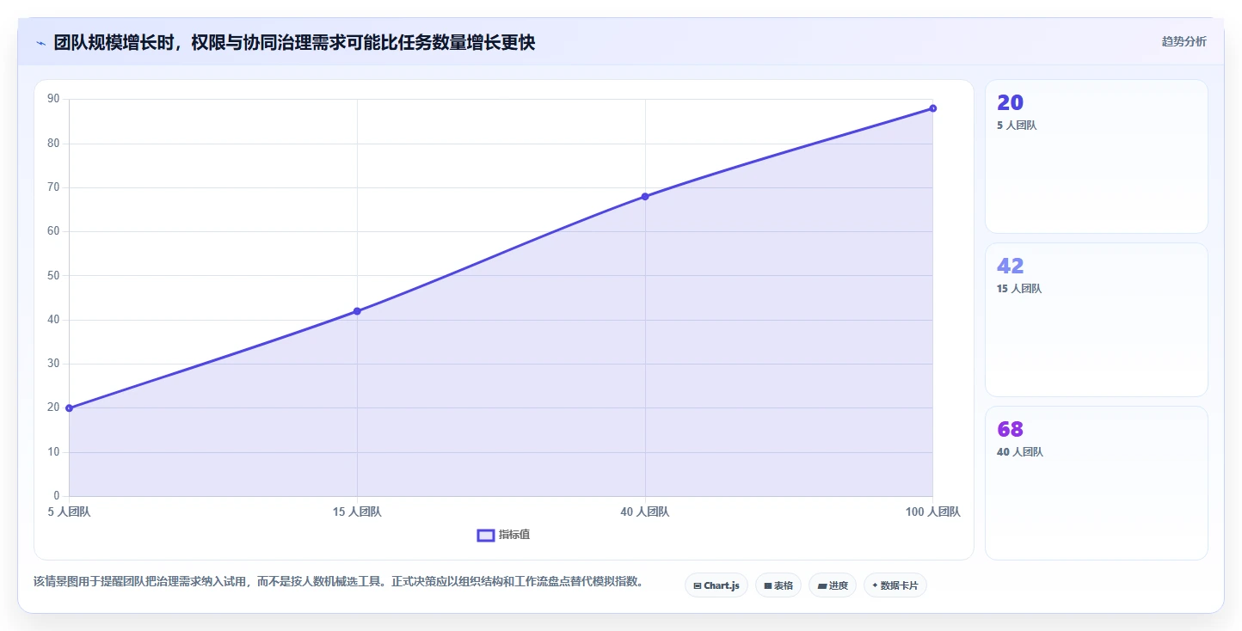Viewport: 1242px width, 631px height.
Task: Click the x-axis label 100 人团队
Action: 932,512
